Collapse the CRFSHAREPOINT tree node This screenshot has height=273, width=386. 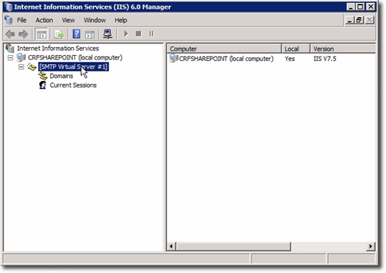[10, 57]
